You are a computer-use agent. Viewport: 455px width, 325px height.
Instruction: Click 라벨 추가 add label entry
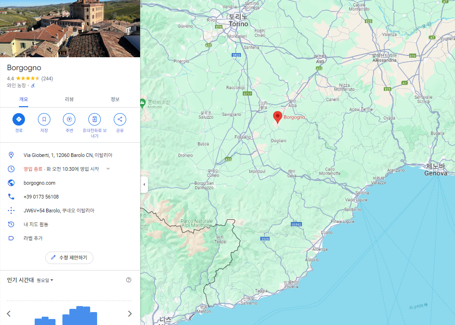[70, 238]
